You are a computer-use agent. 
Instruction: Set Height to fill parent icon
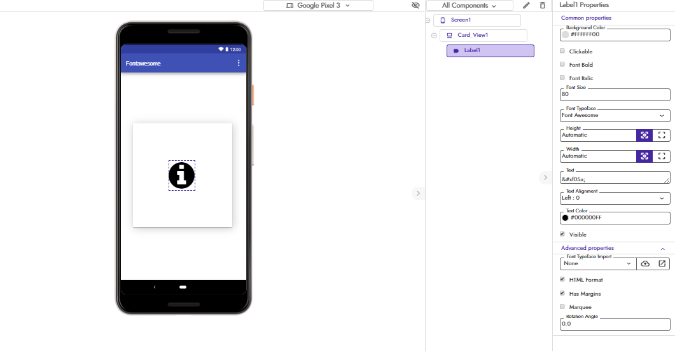pos(662,135)
